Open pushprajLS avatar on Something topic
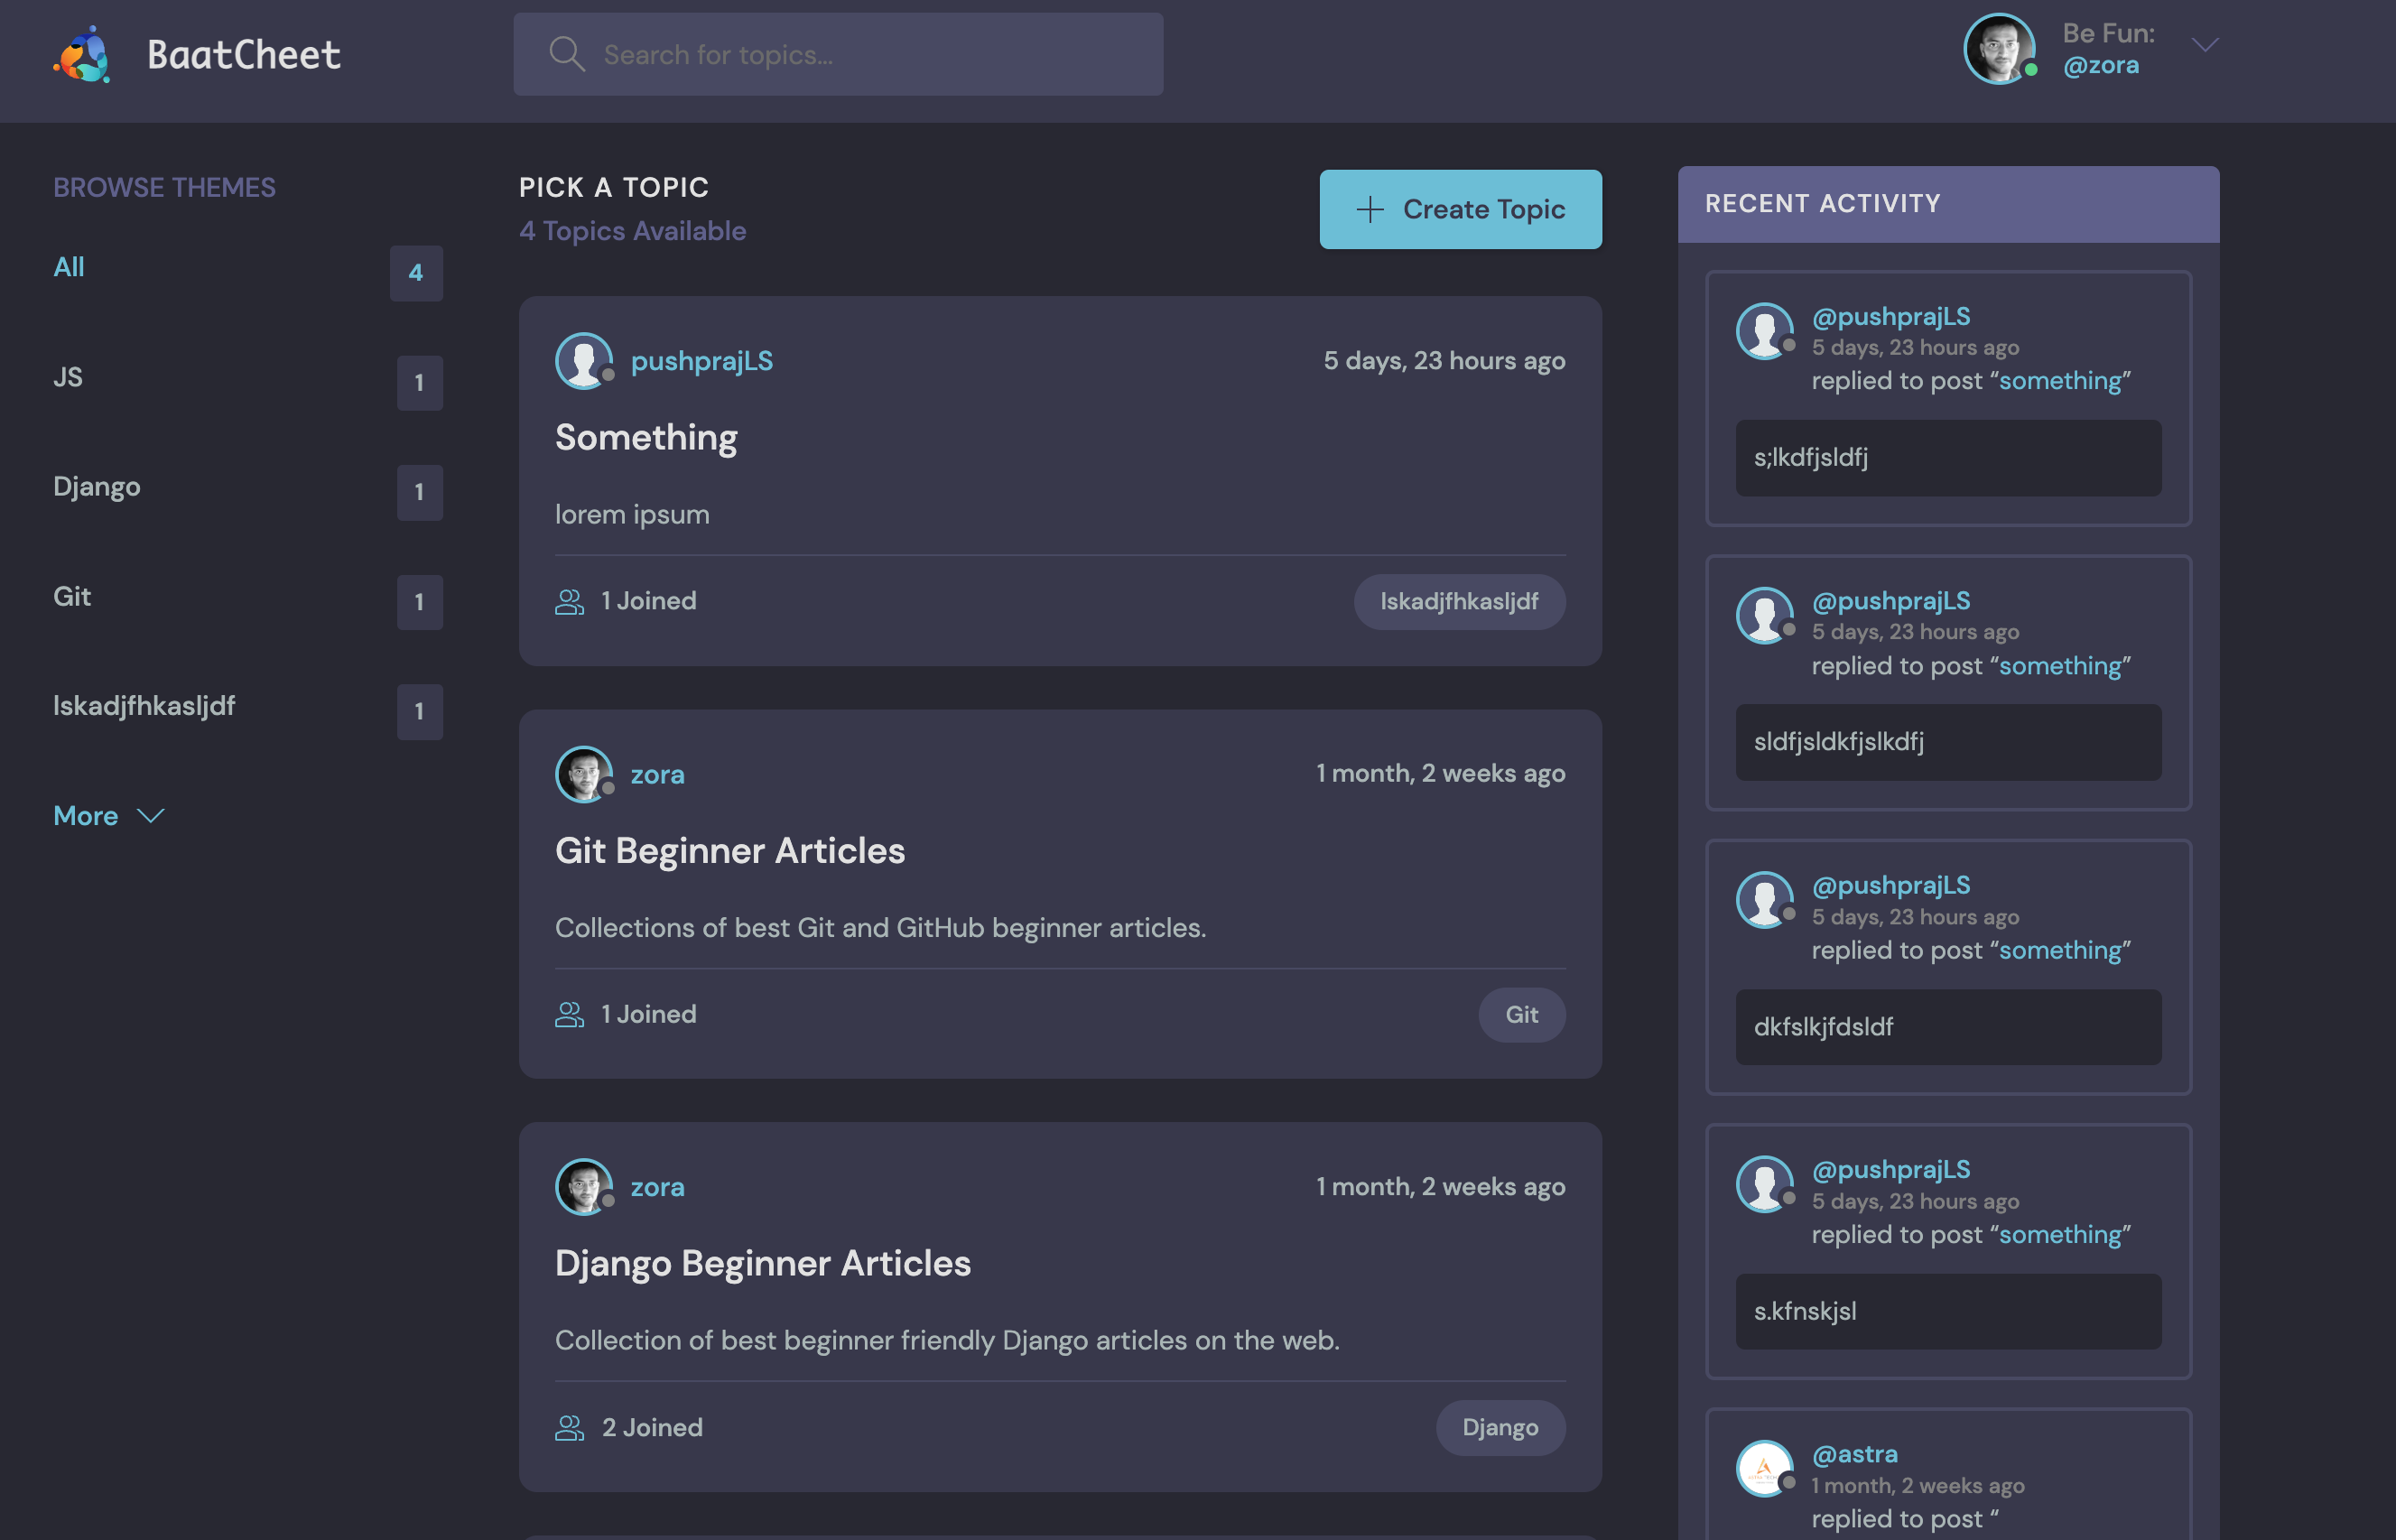2396x1540 pixels. tap(584, 361)
